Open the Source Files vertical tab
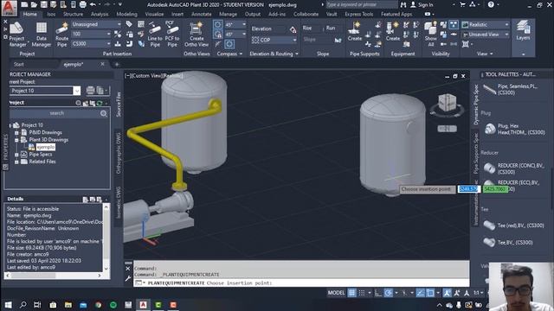554x311 pixels. pos(119,105)
